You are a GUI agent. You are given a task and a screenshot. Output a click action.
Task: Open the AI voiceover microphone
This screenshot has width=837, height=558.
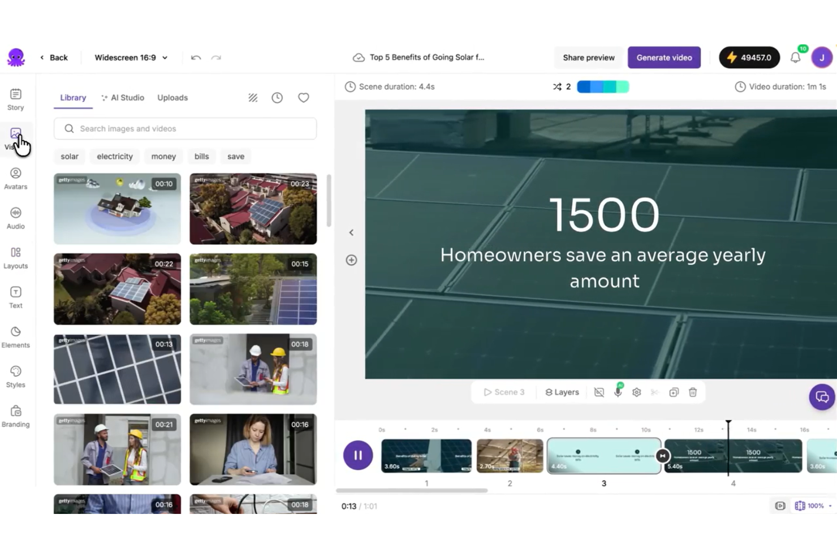[618, 392]
